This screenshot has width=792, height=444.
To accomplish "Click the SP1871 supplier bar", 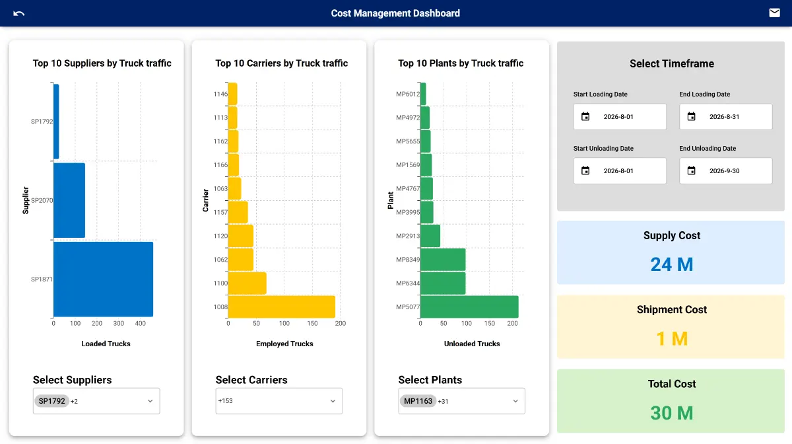I will [103, 279].
